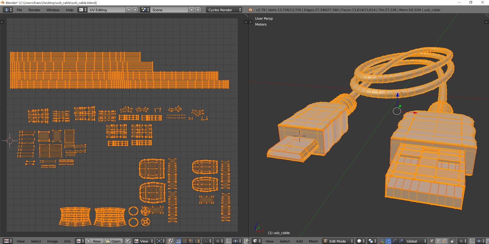Screen dimensions: 489x244
Task: Toggle pin image icon
Action: tap(128, 241)
